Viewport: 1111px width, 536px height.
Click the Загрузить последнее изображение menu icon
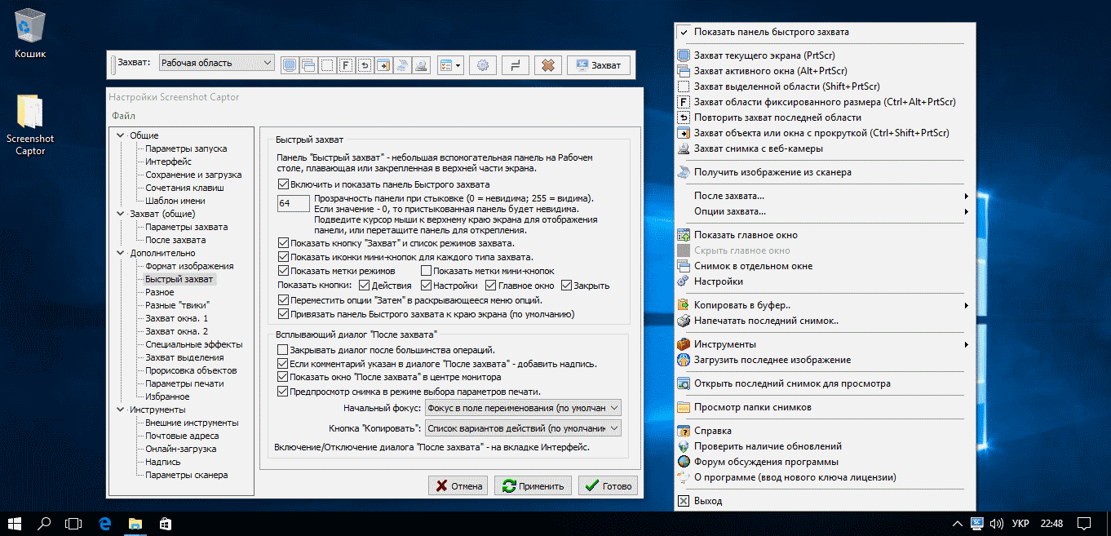pos(684,360)
